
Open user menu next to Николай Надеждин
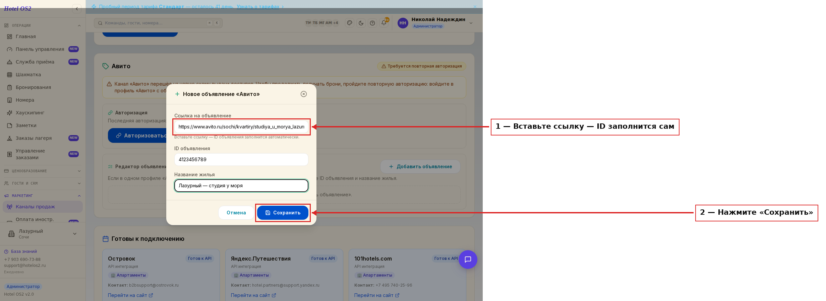click(x=471, y=23)
